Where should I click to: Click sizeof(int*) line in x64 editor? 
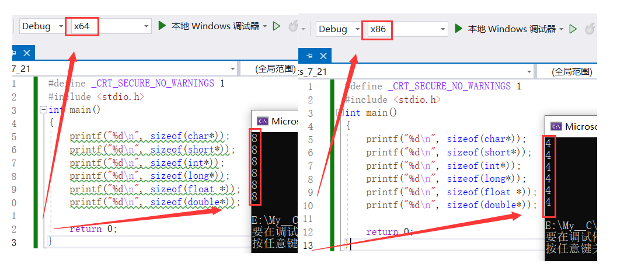pos(147,162)
